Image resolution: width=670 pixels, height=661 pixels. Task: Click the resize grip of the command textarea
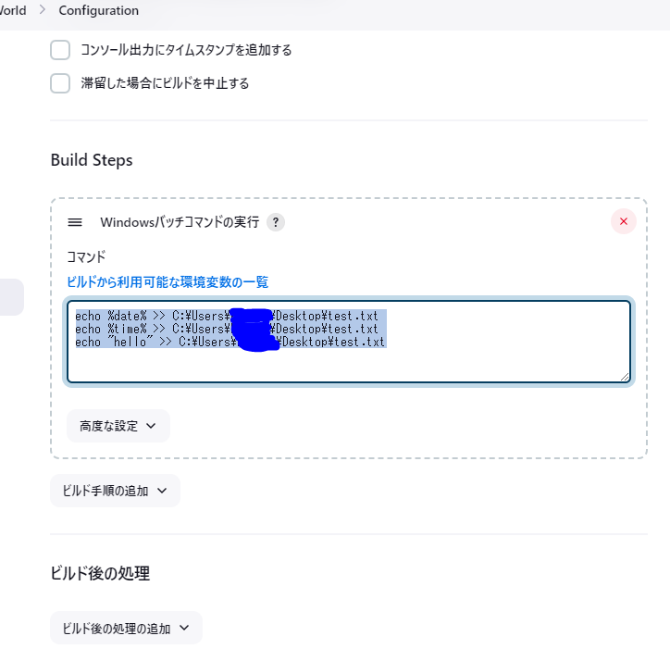[x=625, y=376]
